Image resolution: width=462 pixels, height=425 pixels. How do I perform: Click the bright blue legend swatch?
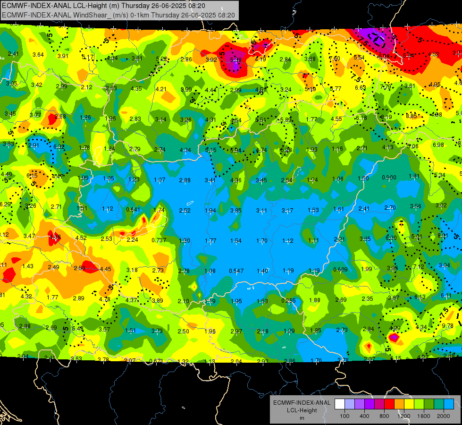(x=449, y=404)
